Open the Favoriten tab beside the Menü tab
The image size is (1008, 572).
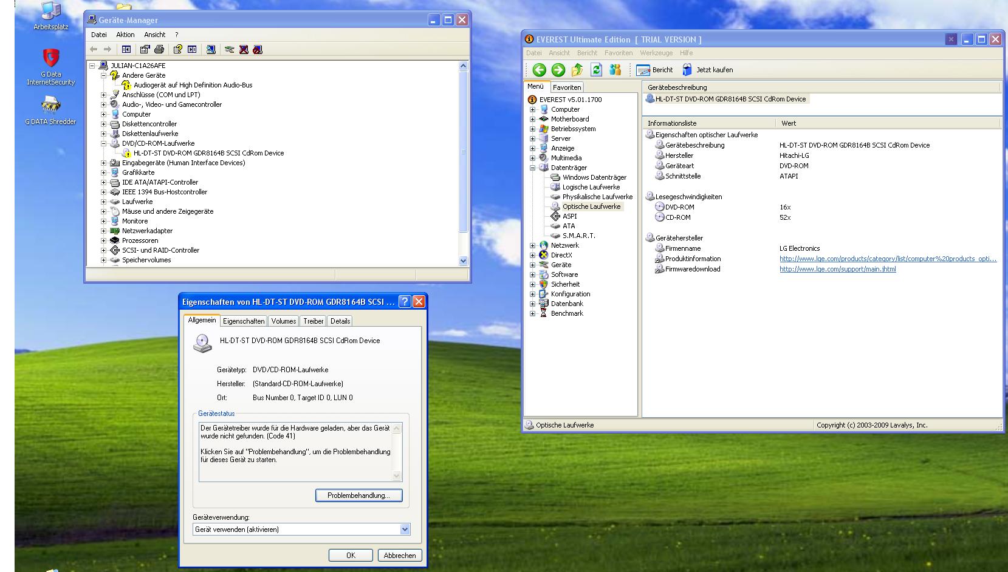(x=567, y=87)
